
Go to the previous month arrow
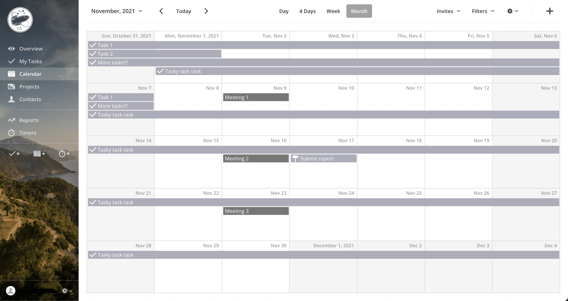(x=161, y=11)
